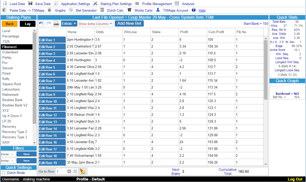The width and height of the screenshot is (306, 182).
Task: Click the Log Out link
Action: tap(295, 179)
